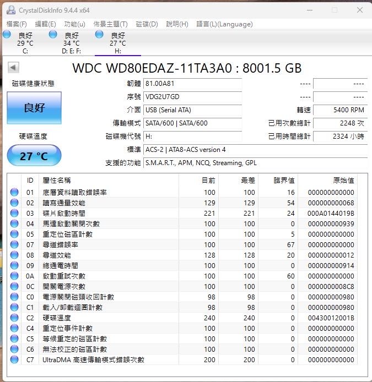Click status orb for attribute C0

point(14,297)
